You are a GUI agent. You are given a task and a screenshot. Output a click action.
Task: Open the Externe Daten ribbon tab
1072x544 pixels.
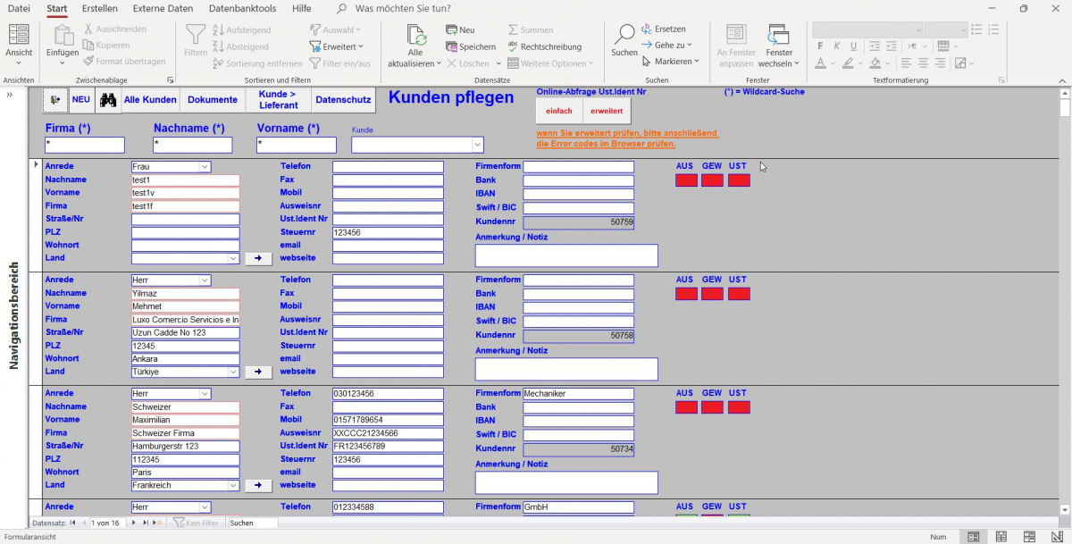coord(163,8)
